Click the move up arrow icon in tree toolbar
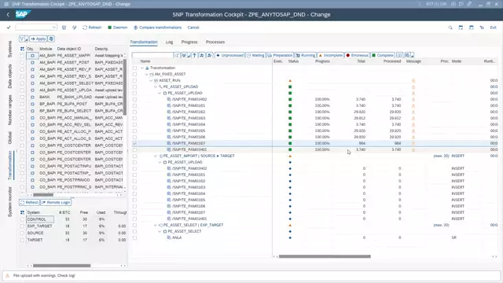 pyautogui.click(x=194, y=55)
